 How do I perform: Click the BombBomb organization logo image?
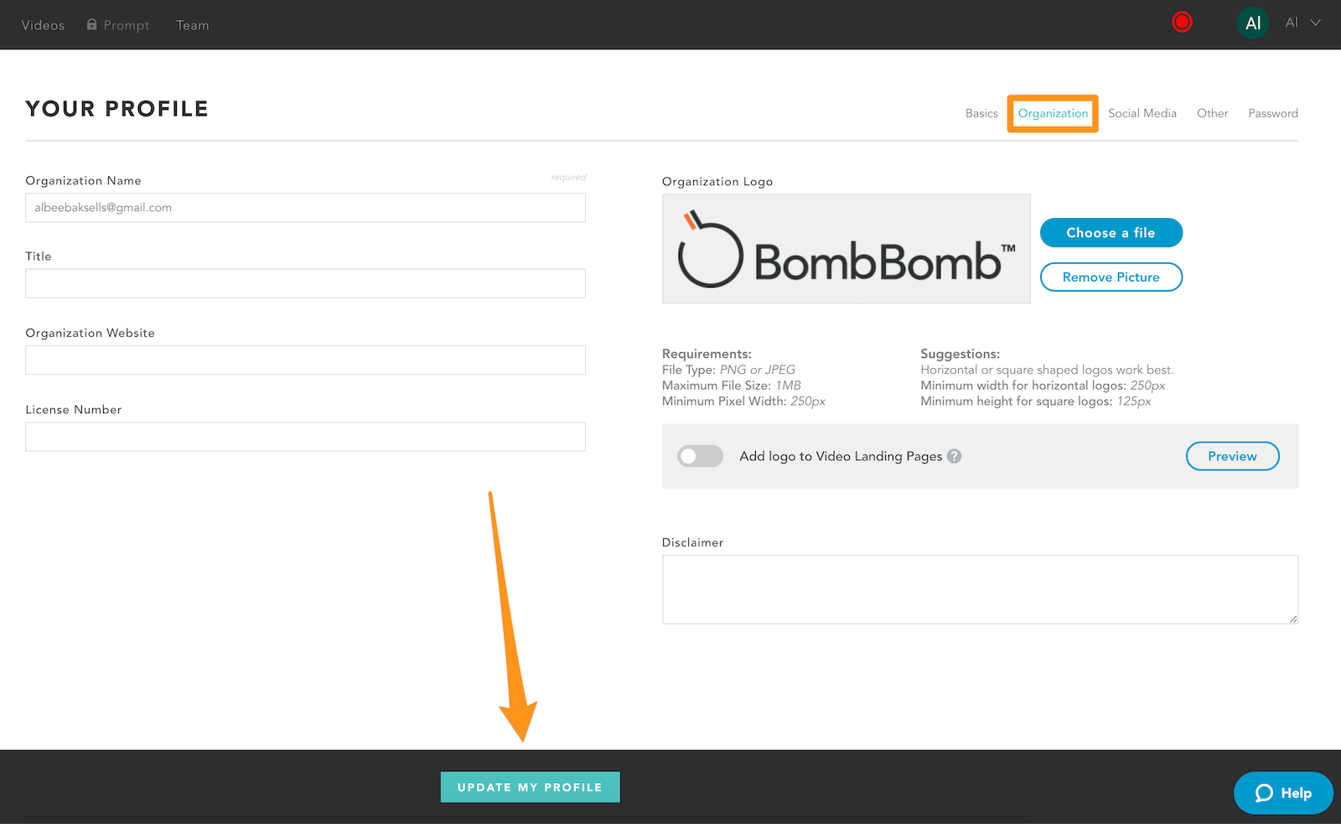(x=847, y=249)
